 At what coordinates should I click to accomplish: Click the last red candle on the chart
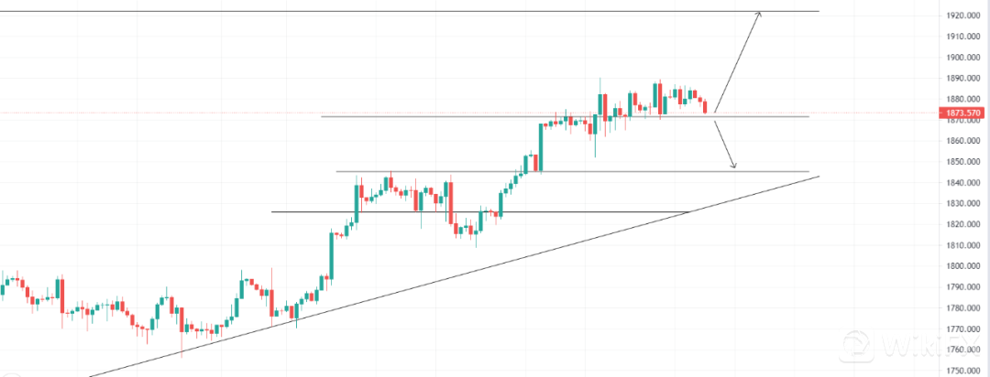pos(705,106)
